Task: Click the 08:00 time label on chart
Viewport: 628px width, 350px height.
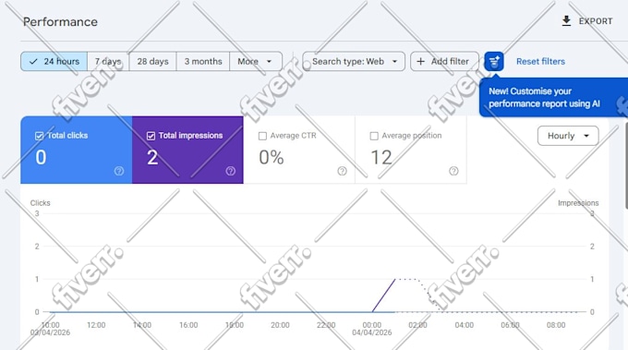Action: (x=556, y=325)
